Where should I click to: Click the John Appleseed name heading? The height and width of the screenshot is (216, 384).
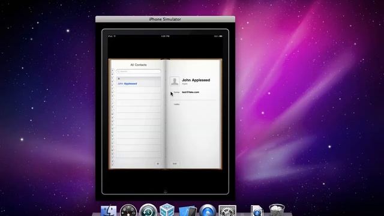point(196,80)
